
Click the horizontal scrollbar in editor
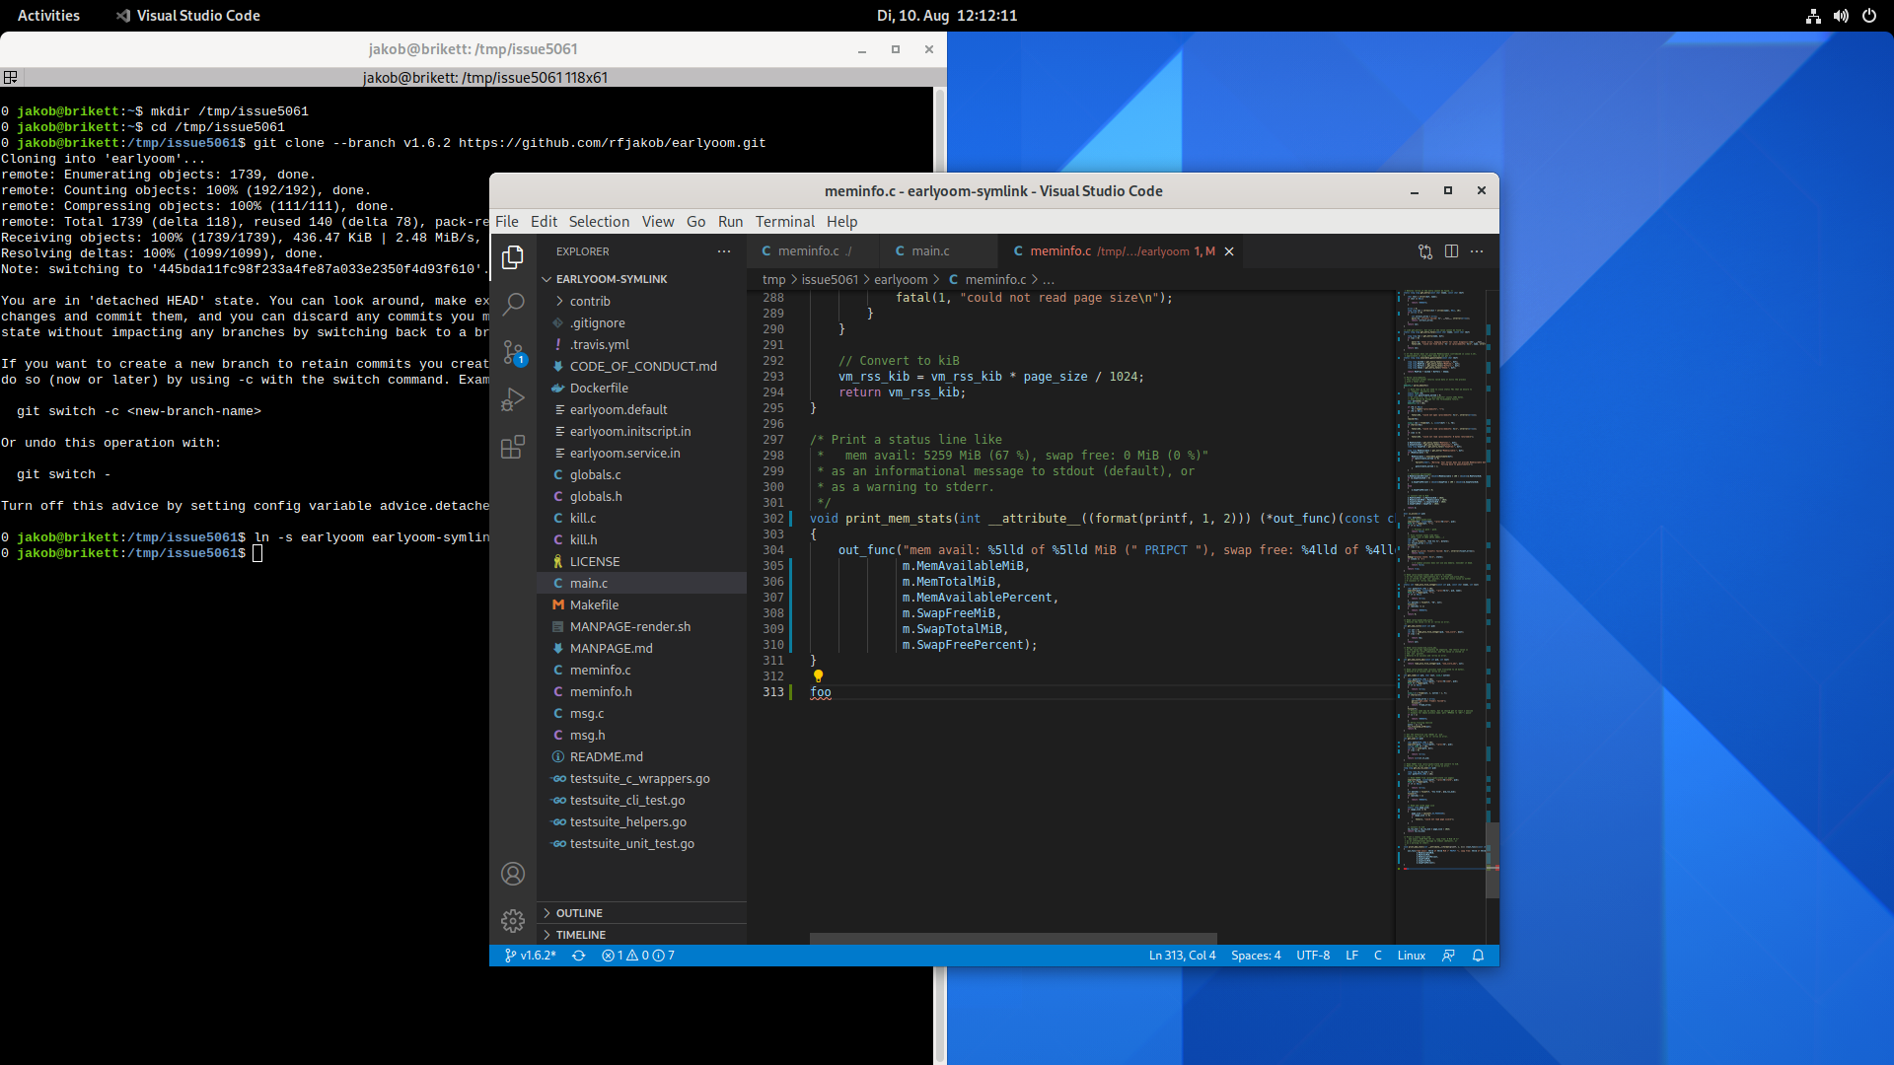click(1012, 939)
